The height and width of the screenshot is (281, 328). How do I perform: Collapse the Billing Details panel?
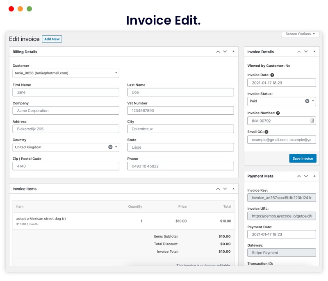click(233, 52)
